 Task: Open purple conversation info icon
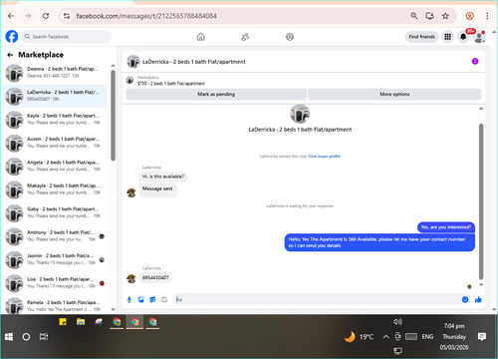475,61
